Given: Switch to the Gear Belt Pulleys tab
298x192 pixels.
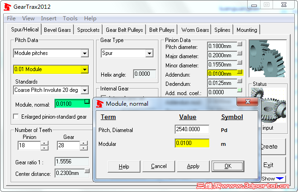Looking at the screenshot, I should tap(124, 30).
